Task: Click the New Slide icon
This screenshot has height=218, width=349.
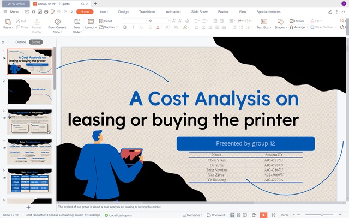Action: pyautogui.click(x=77, y=21)
